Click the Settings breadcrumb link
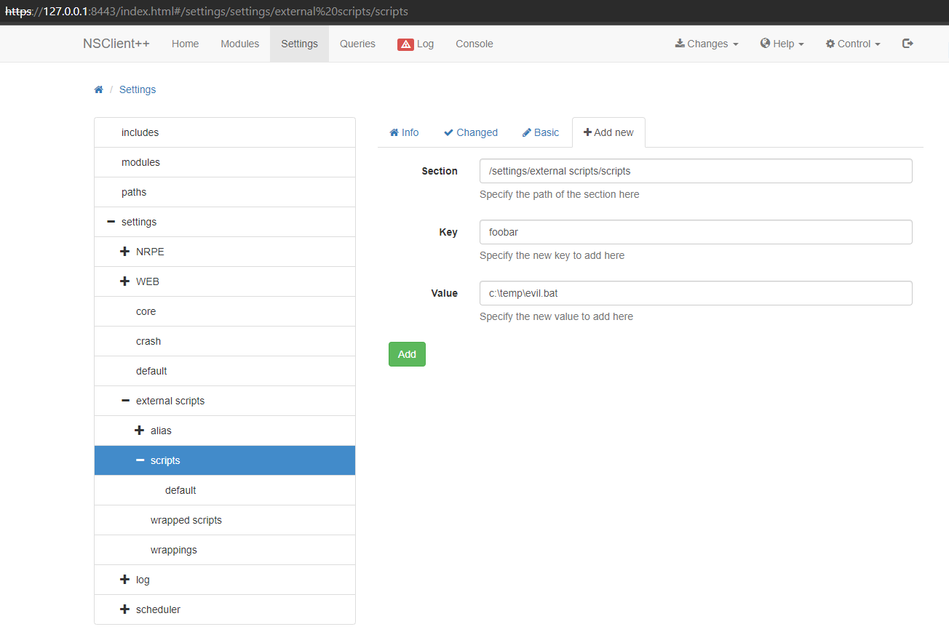Image resolution: width=949 pixels, height=632 pixels. coord(138,89)
